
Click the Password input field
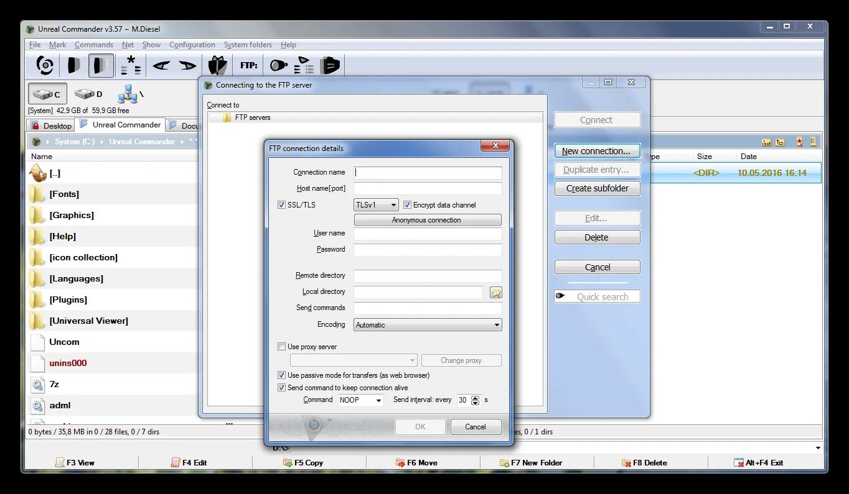pos(428,250)
